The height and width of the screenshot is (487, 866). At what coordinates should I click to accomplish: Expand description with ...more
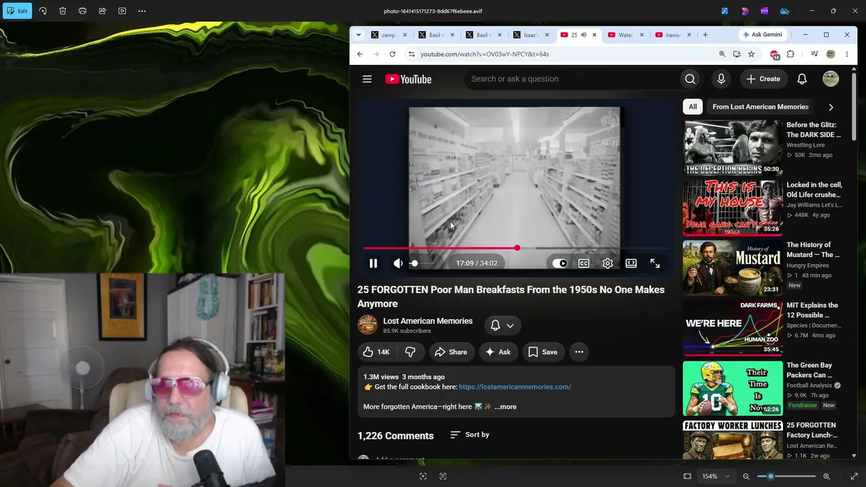pyautogui.click(x=505, y=407)
